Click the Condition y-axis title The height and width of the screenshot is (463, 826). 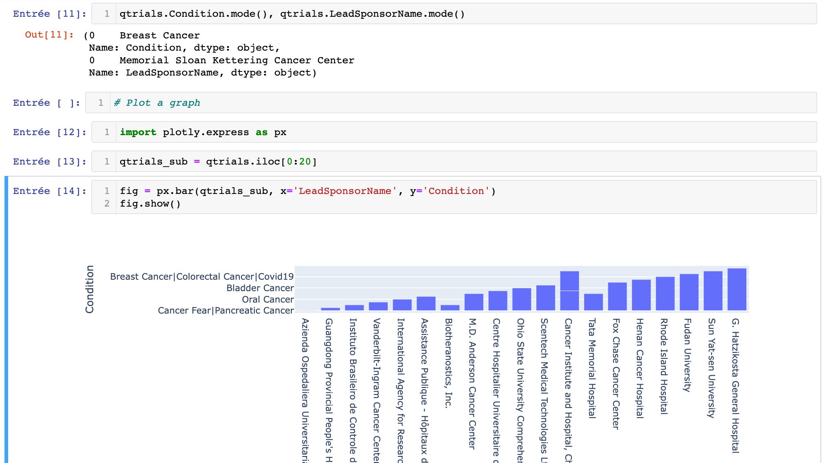pyautogui.click(x=89, y=289)
